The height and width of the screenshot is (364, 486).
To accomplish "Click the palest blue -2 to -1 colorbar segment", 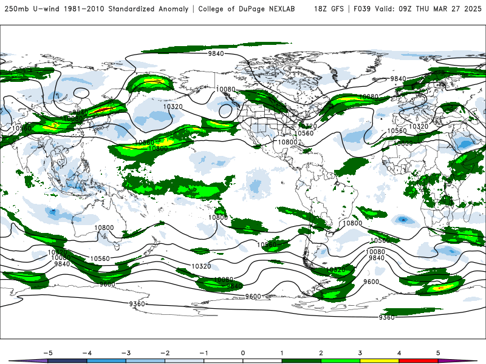I will click(x=185, y=361).
